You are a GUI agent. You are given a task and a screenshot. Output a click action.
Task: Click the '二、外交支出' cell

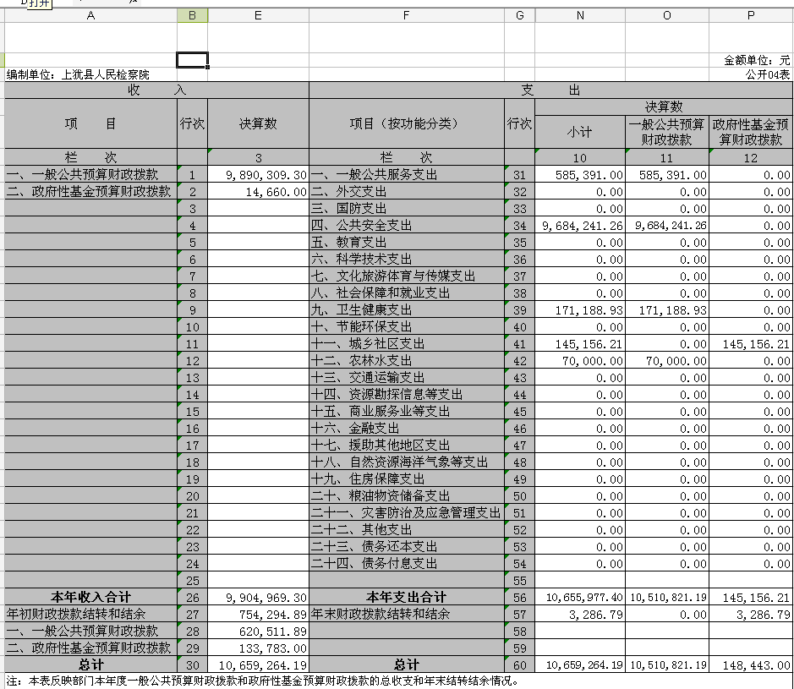tap(407, 192)
